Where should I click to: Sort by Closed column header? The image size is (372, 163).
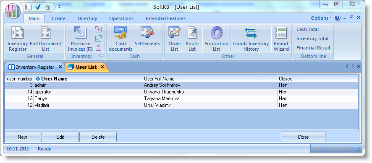tap(318, 79)
